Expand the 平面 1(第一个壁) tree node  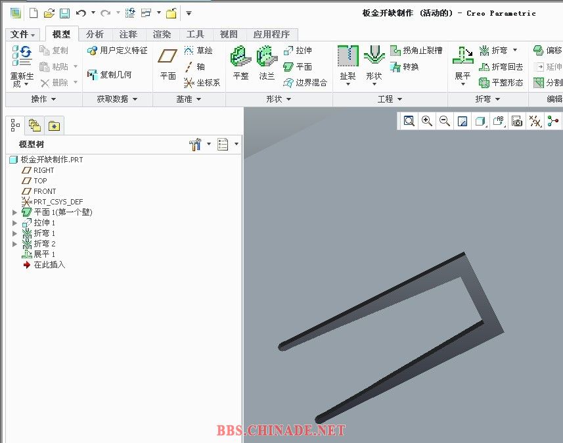14,212
